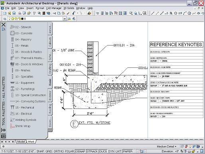Viewport: 205px width, 154px height.
Task: Click the Match Properties brush icon
Action: pos(68,13)
